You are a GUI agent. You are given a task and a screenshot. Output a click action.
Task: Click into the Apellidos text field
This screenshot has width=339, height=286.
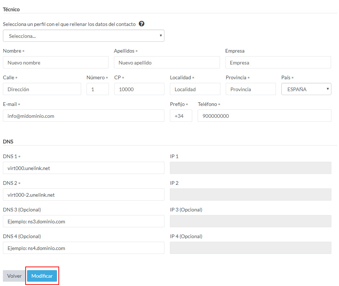[167, 63]
